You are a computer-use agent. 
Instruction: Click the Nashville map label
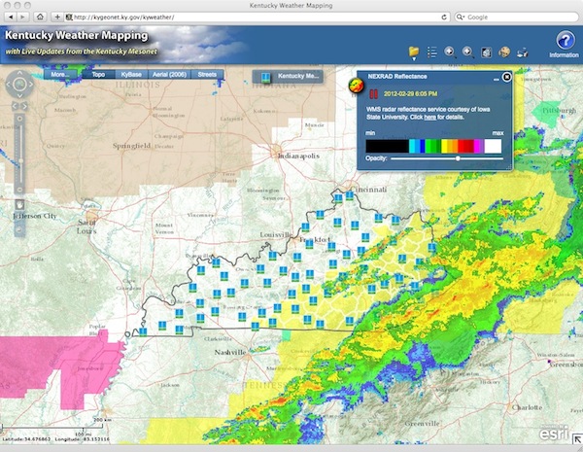[x=230, y=352]
